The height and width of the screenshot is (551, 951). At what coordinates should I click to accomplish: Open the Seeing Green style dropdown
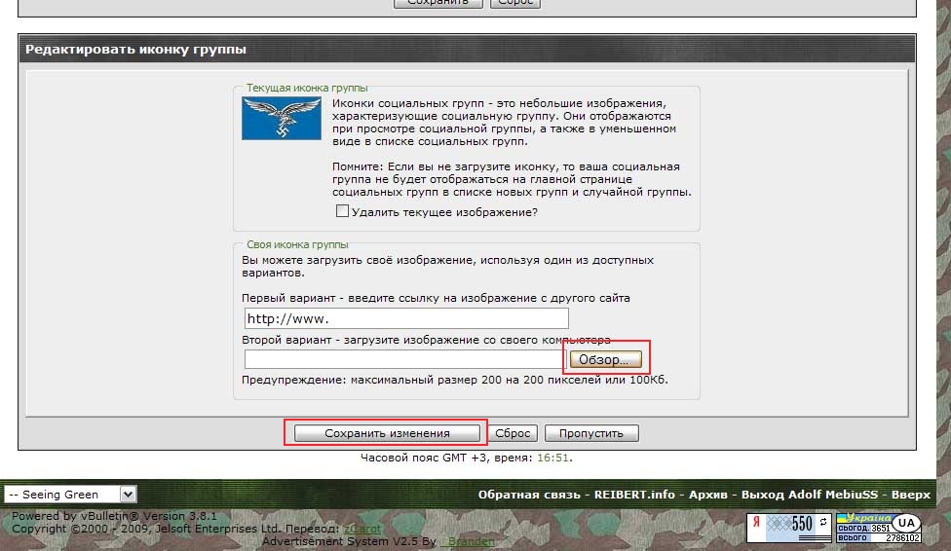pyautogui.click(x=70, y=495)
